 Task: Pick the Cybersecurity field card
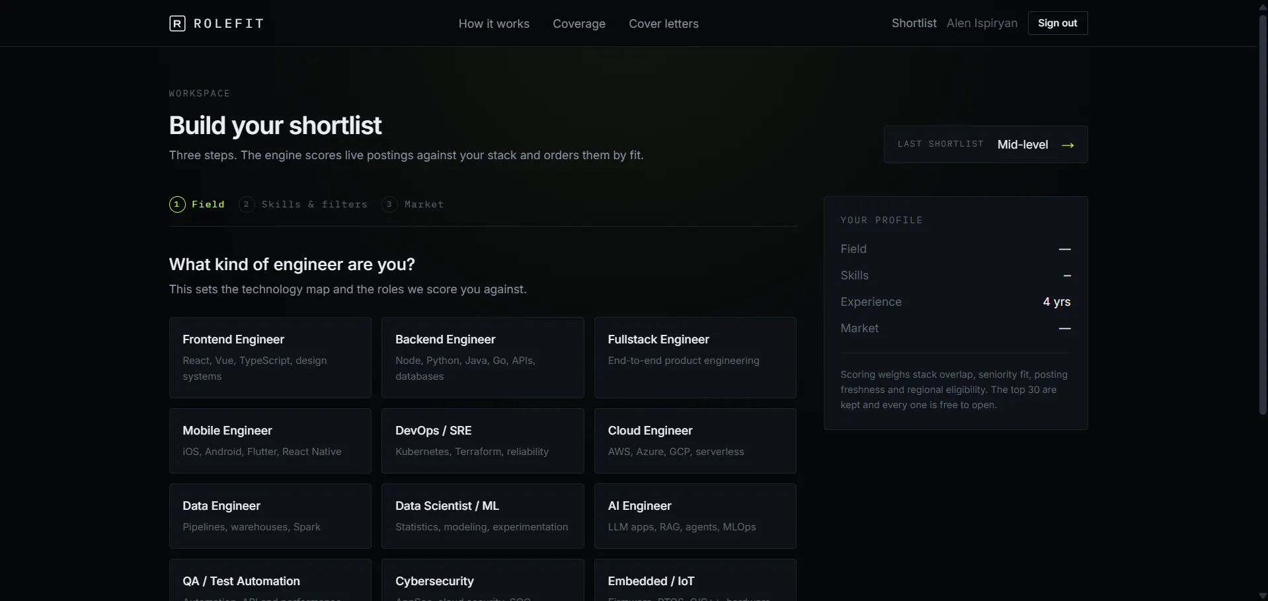[483, 581]
